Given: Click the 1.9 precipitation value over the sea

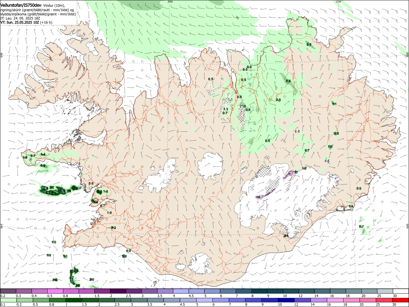Looking at the screenshot, I should click(49, 255).
